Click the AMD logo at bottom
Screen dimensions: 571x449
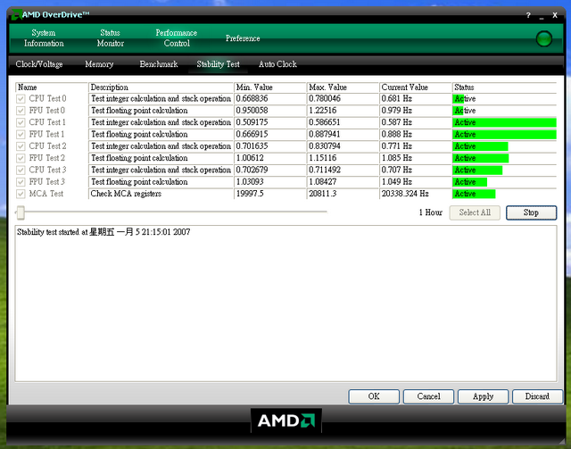point(286,420)
